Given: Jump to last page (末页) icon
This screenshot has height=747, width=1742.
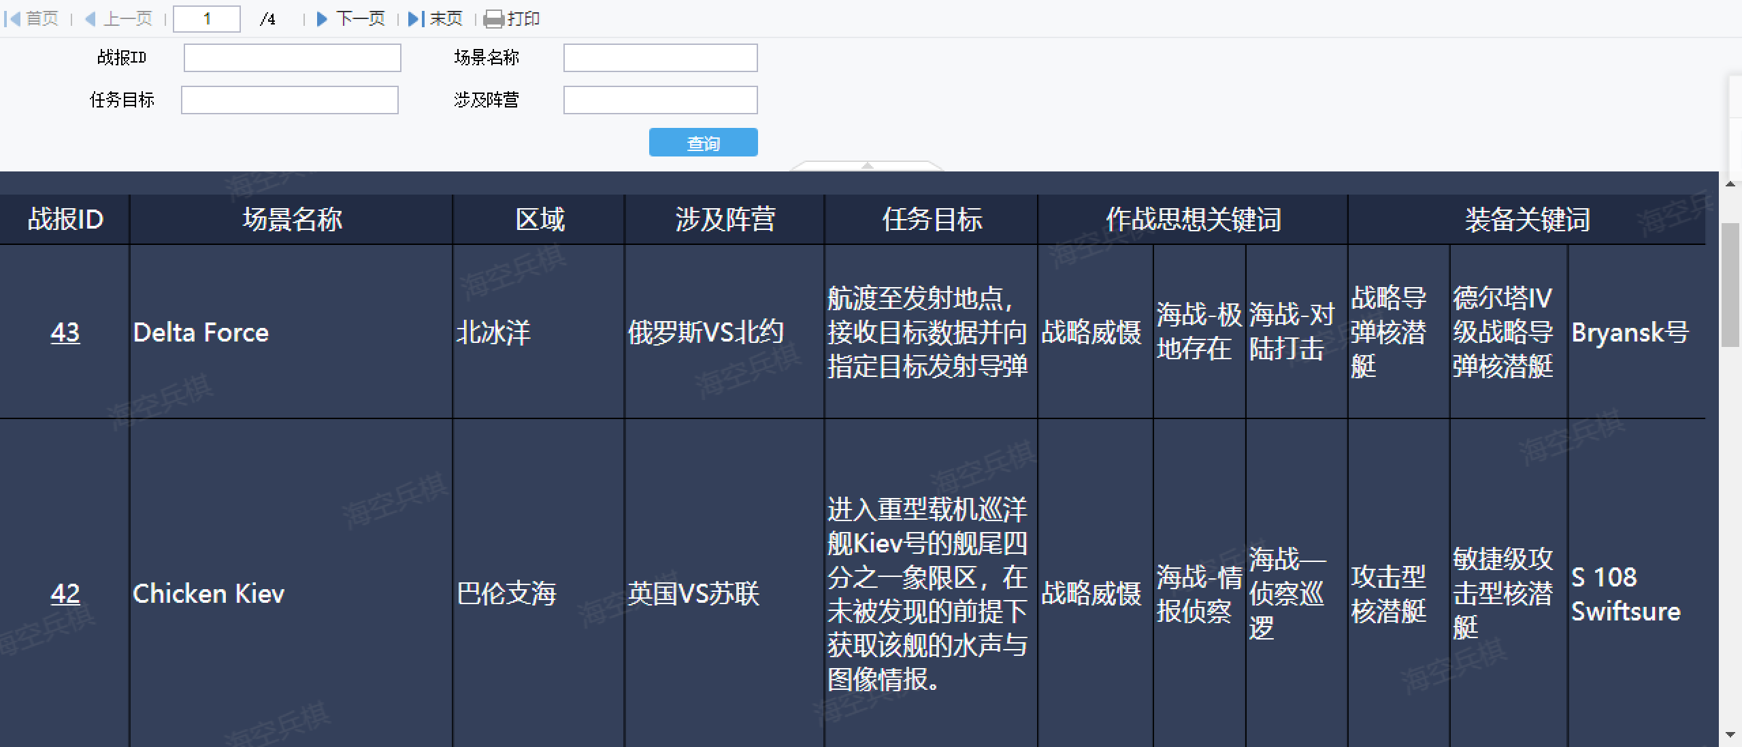Looking at the screenshot, I should tap(416, 19).
